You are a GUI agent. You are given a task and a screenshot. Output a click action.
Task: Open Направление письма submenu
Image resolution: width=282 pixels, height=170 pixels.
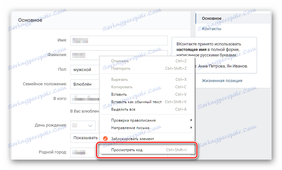coord(147,128)
